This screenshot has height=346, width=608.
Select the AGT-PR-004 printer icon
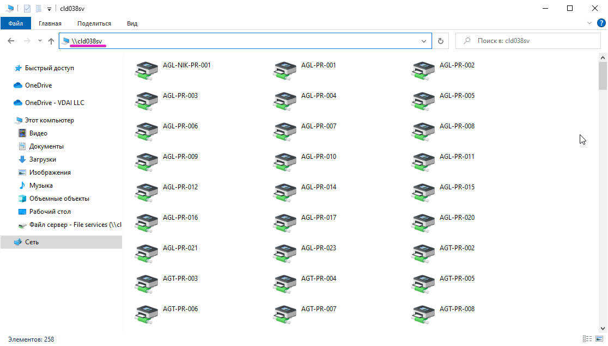(283, 283)
